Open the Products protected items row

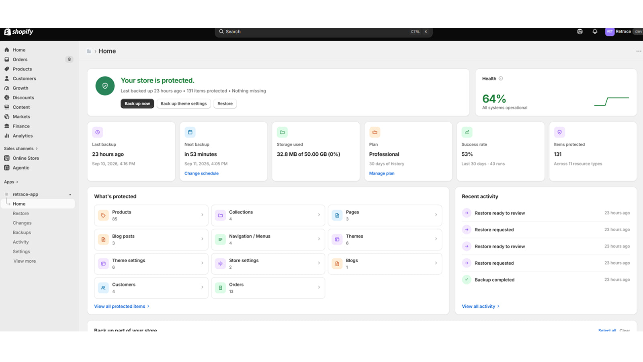click(151, 215)
